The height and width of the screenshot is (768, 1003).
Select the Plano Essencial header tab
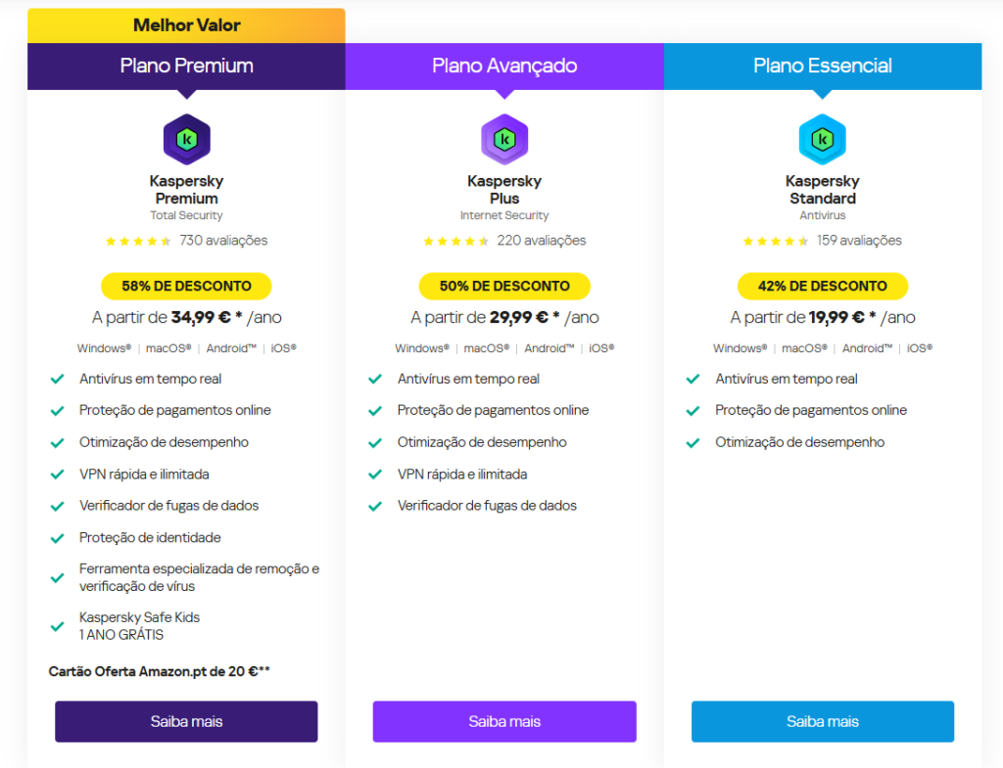coord(823,67)
